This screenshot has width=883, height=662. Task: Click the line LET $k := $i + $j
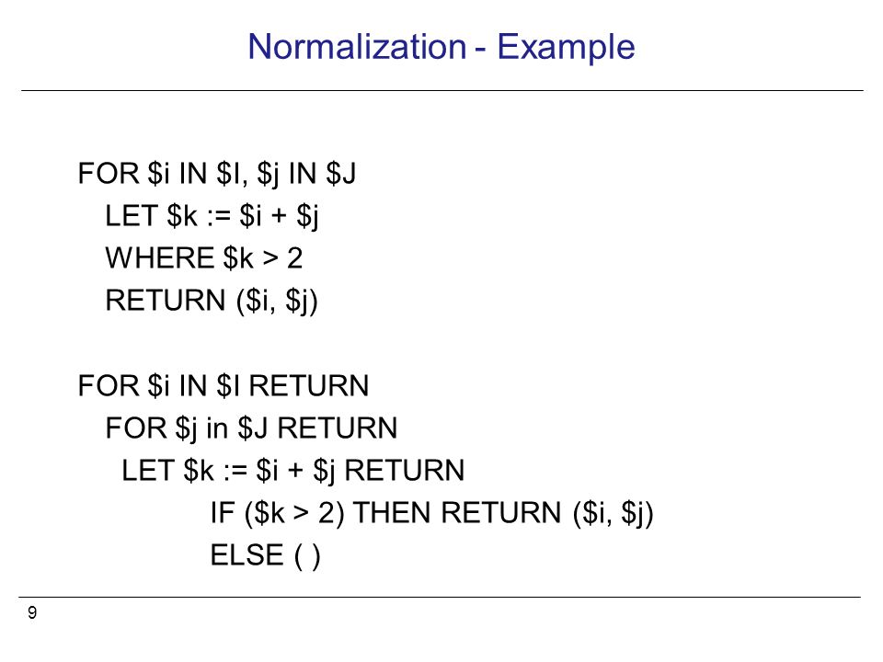click(212, 217)
